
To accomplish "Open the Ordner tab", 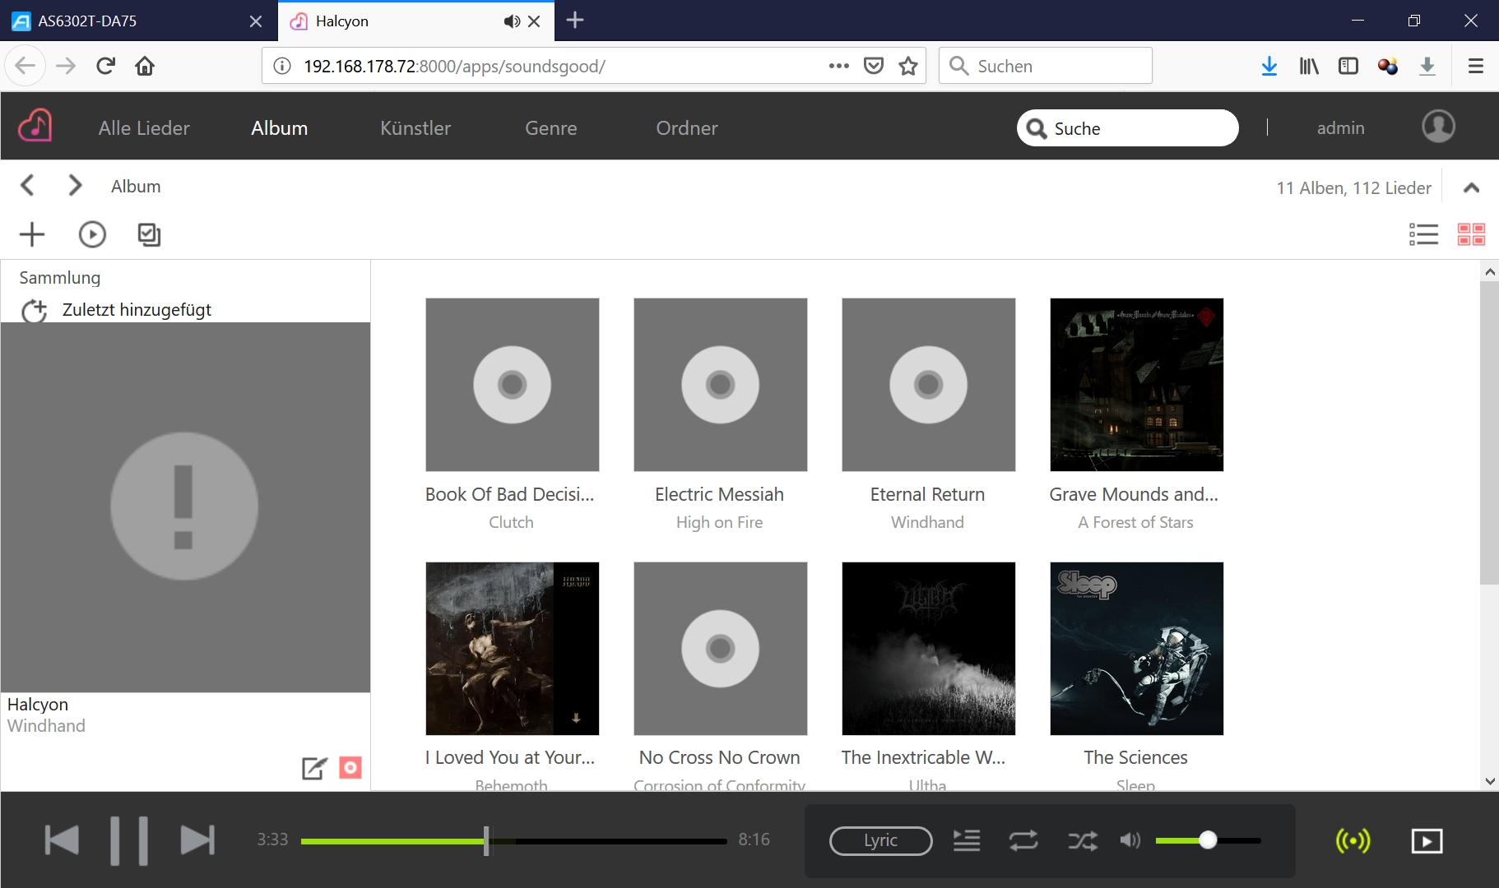I will (687, 128).
